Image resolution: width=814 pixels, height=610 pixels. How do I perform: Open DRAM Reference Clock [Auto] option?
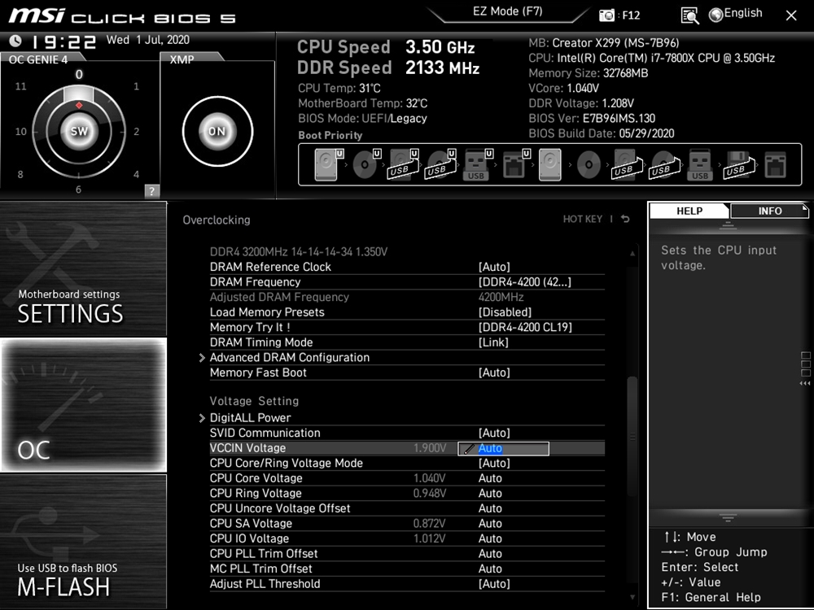pos(494,267)
